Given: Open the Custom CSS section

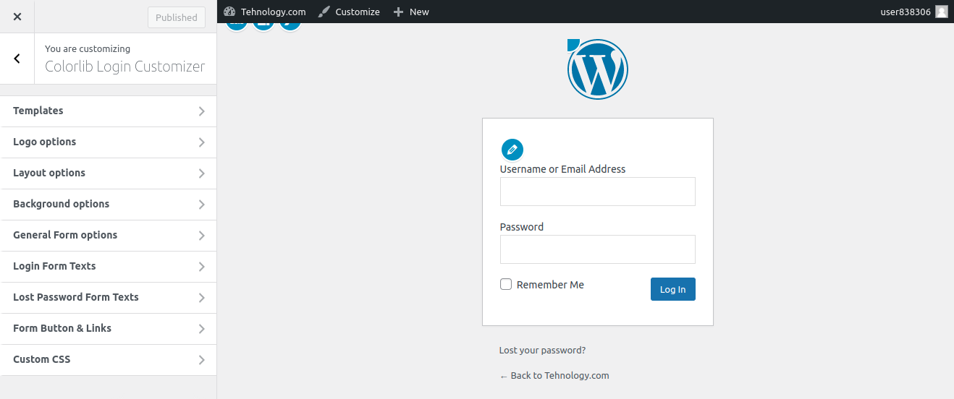Looking at the screenshot, I should click(x=109, y=360).
